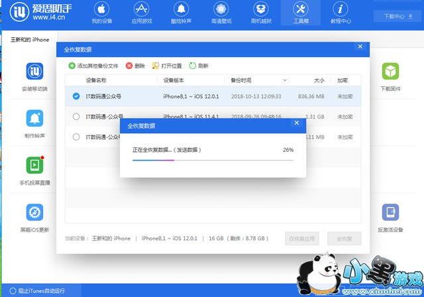This screenshot has width=424, height=297.
Task: Open 教程中心 tutorial center
Action: (341, 13)
